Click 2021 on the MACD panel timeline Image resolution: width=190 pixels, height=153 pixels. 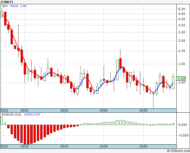coord(4,146)
